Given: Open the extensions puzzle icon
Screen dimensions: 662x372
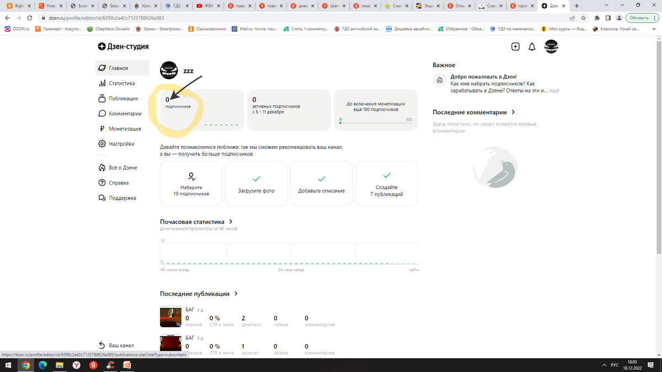Looking at the screenshot, I should pos(596,18).
